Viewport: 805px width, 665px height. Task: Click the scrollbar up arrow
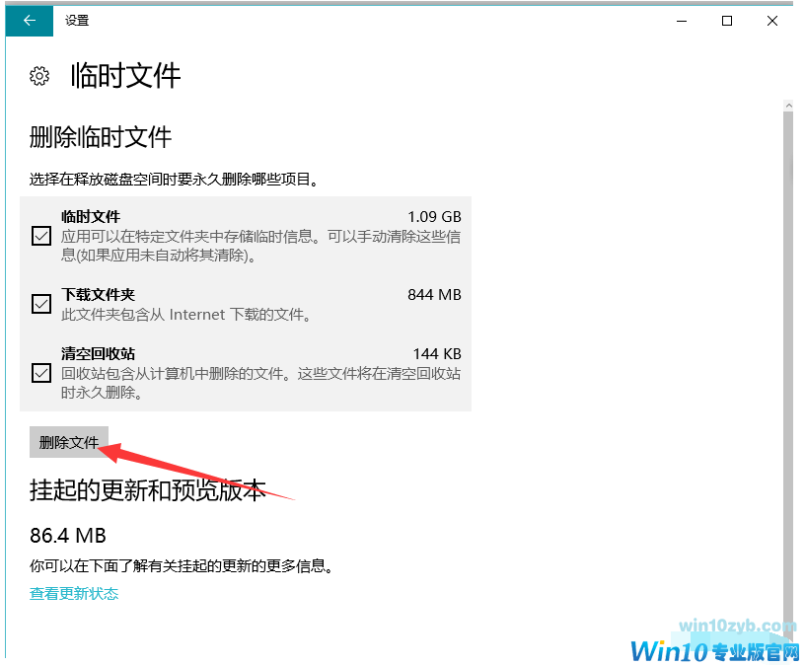[788, 105]
